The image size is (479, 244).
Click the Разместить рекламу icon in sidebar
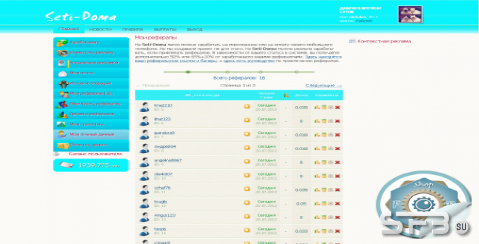point(62,53)
